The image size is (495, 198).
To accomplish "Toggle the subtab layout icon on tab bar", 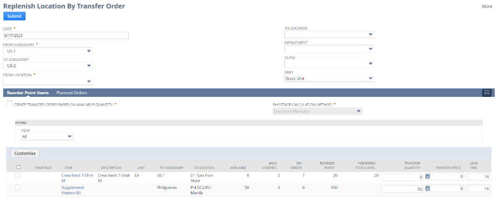I will coord(486,93).
